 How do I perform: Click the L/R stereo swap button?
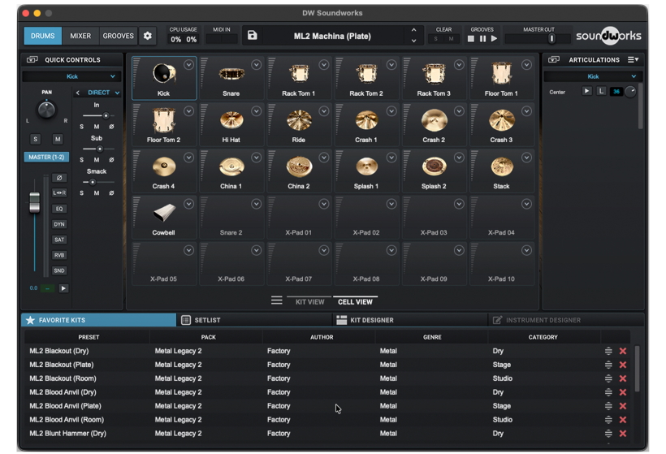59,192
